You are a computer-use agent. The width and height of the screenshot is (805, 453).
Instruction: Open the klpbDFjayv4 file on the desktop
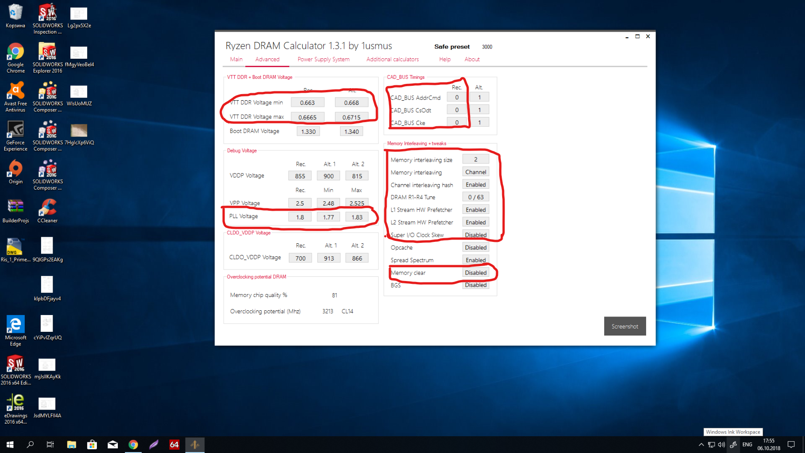(x=48, y=288)
